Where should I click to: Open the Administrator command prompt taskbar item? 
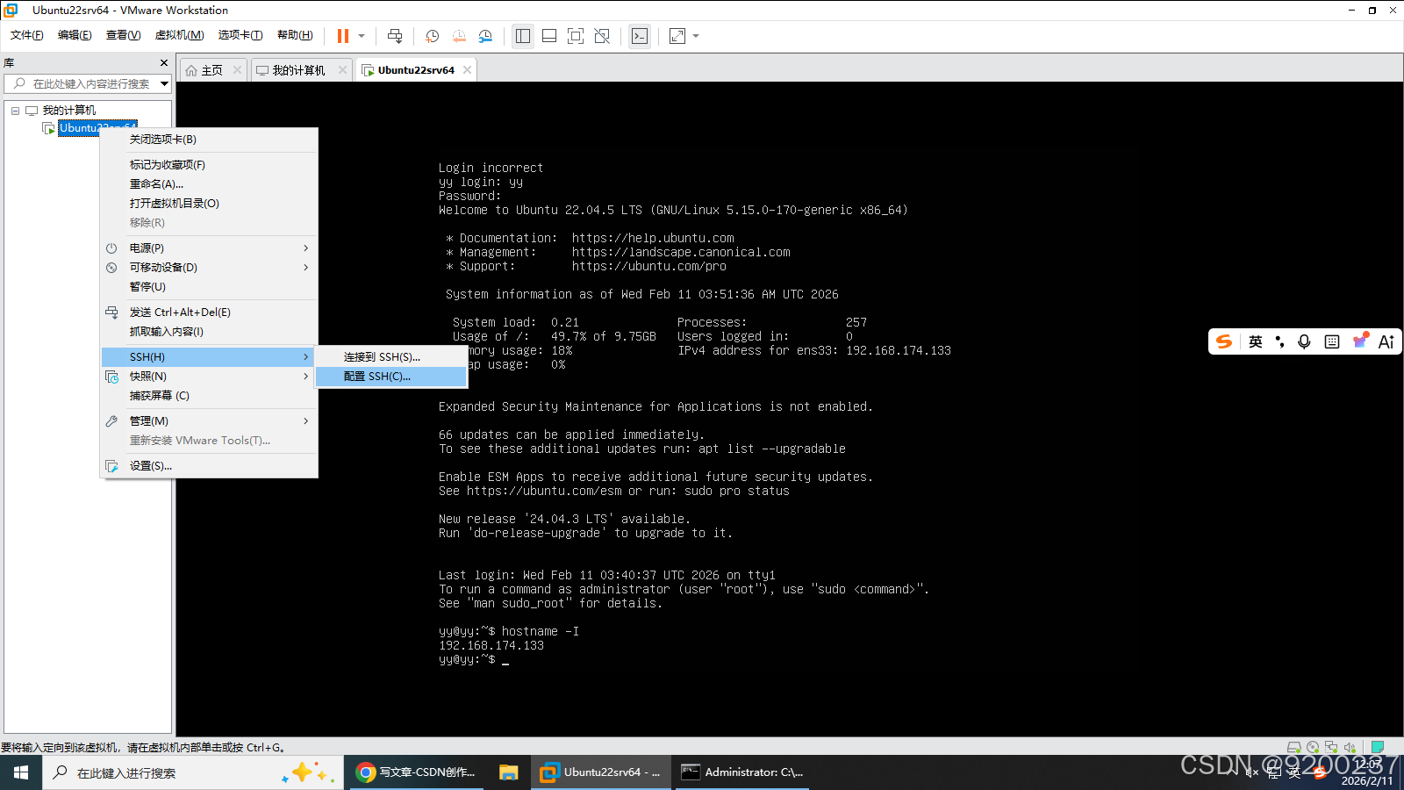pos(742,772)
